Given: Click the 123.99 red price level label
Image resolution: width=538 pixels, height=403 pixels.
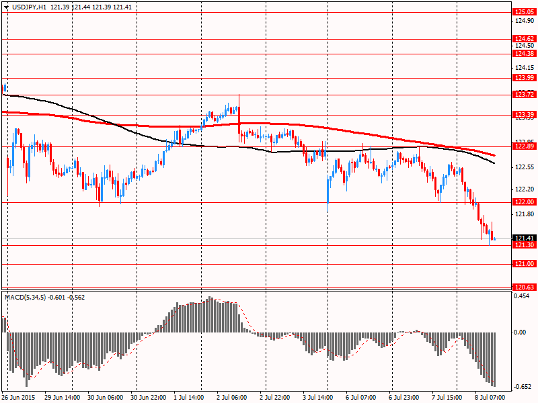Looking at the screenshot, I should pyautogui.click(x=525, y=78).
